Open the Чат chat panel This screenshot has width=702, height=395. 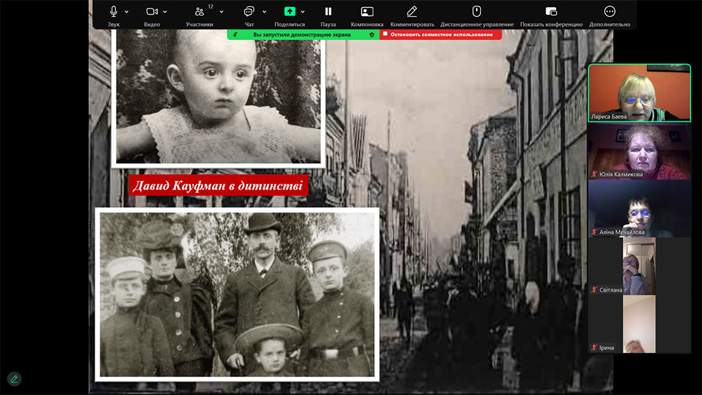[x=249, y=12]
